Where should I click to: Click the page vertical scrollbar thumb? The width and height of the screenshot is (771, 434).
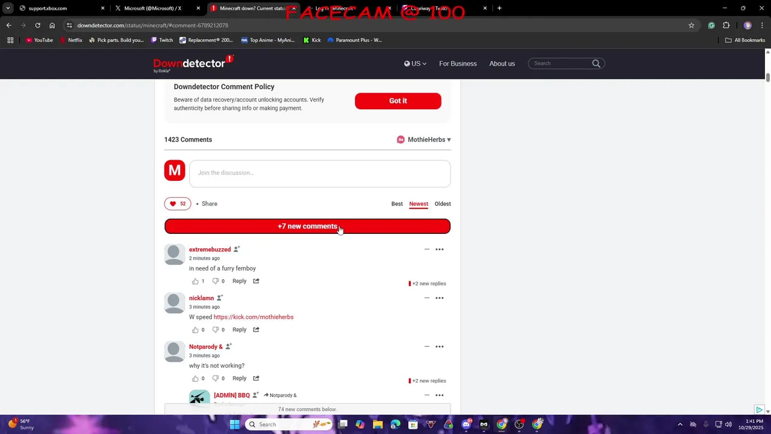tap(767, 77)
